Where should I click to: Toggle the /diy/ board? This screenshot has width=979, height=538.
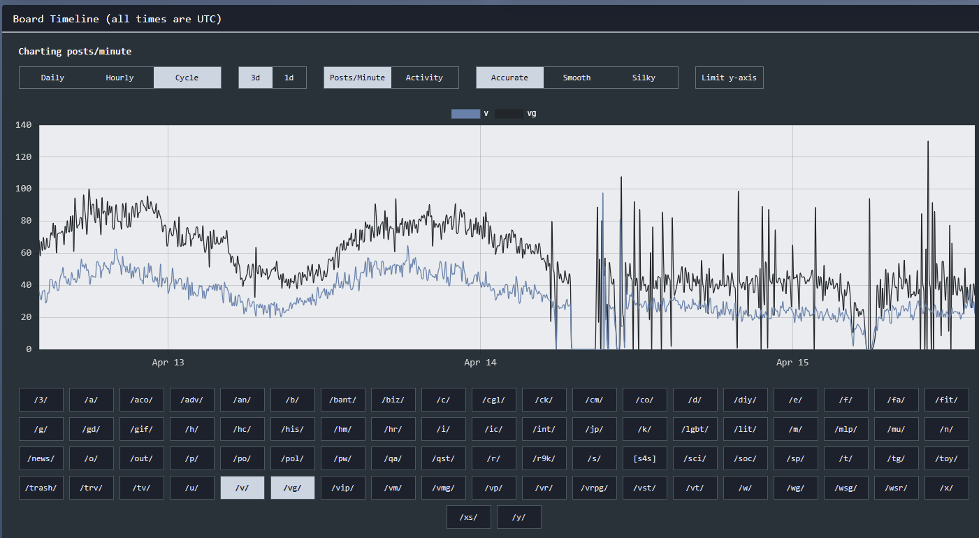tap(746, 400)
